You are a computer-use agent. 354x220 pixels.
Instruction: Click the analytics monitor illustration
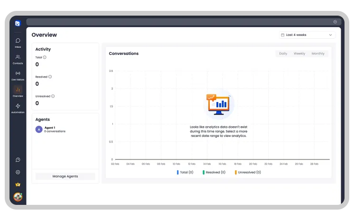click(x=218, y=105)
